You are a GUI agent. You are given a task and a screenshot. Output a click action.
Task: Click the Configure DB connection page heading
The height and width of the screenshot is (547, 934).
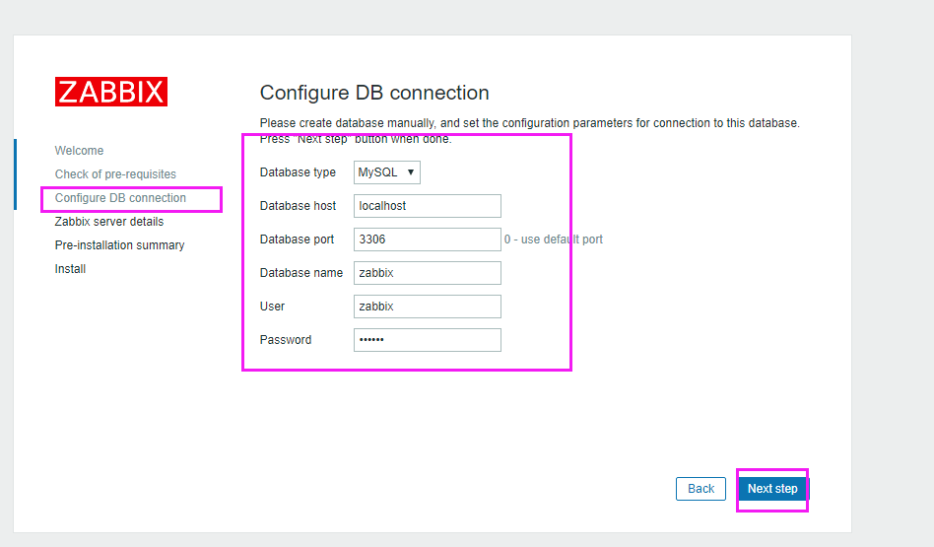coord(374,93)
